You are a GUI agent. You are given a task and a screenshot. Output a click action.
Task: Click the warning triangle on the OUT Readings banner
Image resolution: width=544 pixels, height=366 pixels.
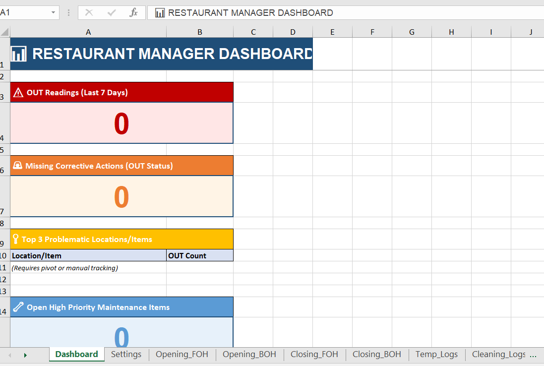(18, 92)
